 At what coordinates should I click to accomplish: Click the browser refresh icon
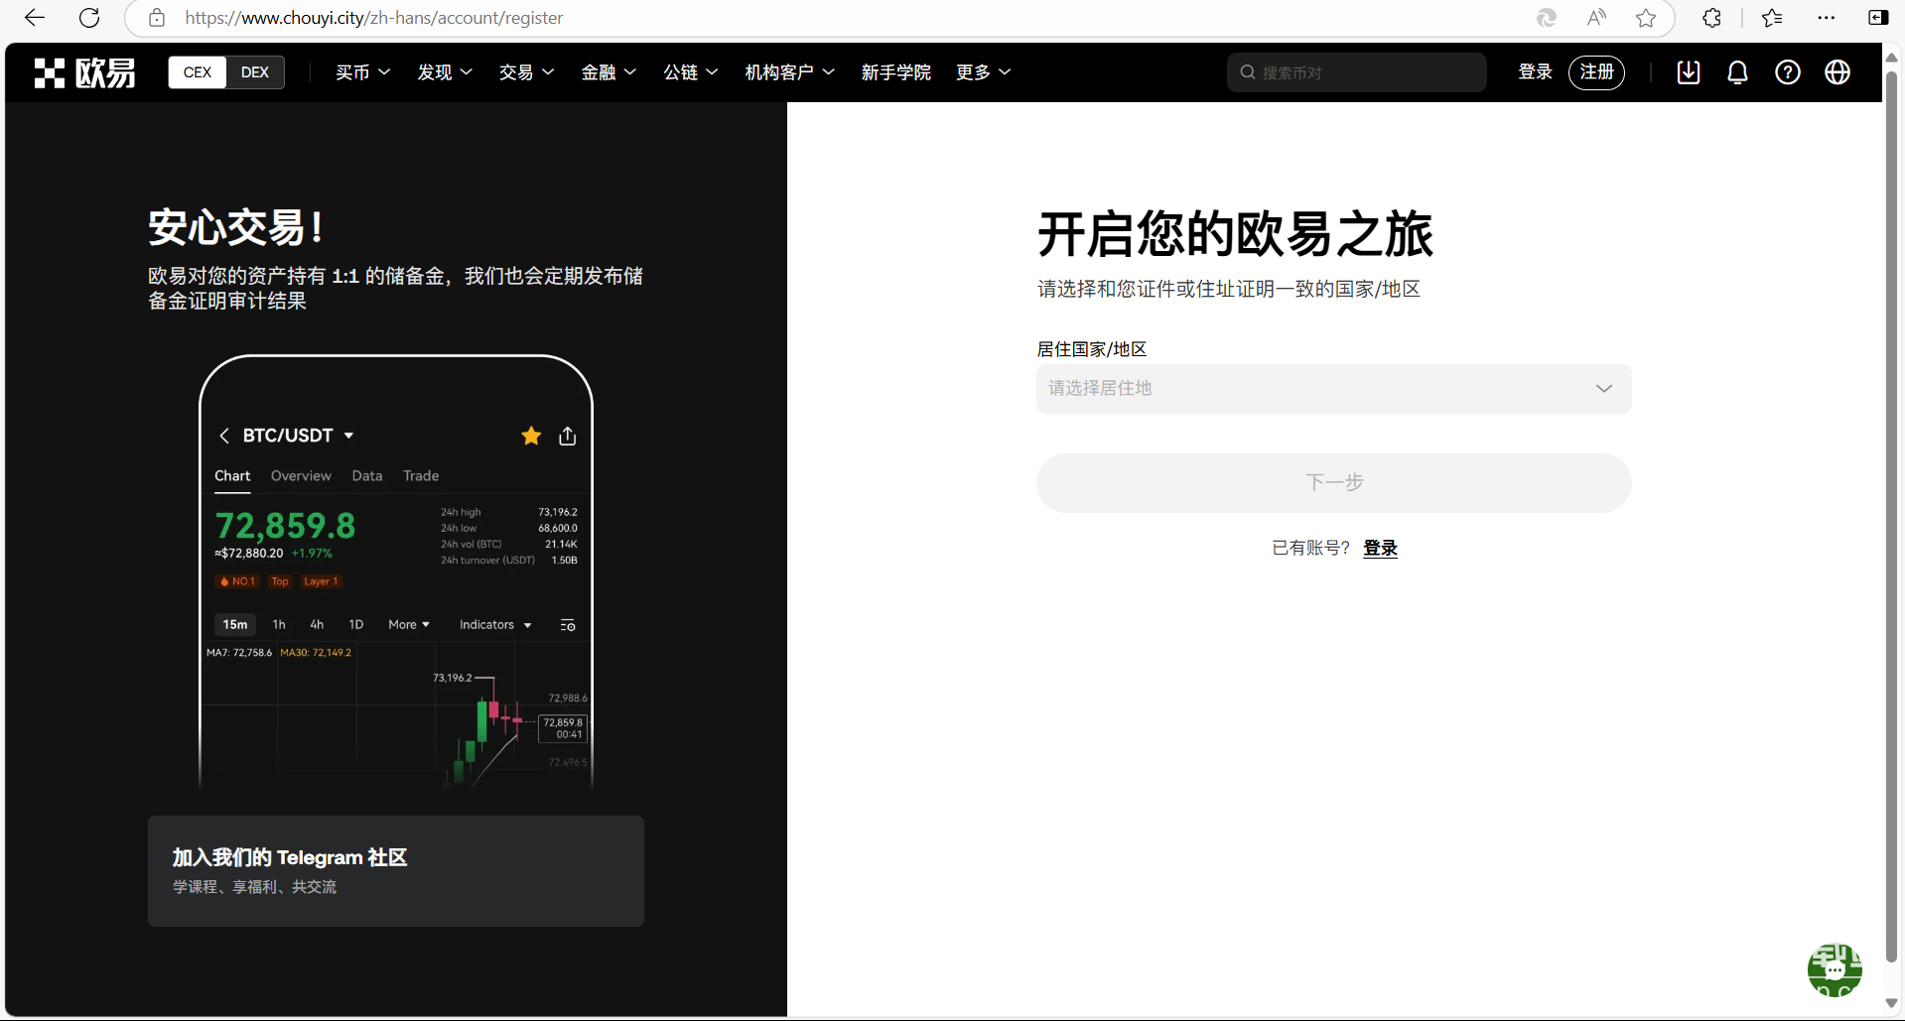[89, 18]
